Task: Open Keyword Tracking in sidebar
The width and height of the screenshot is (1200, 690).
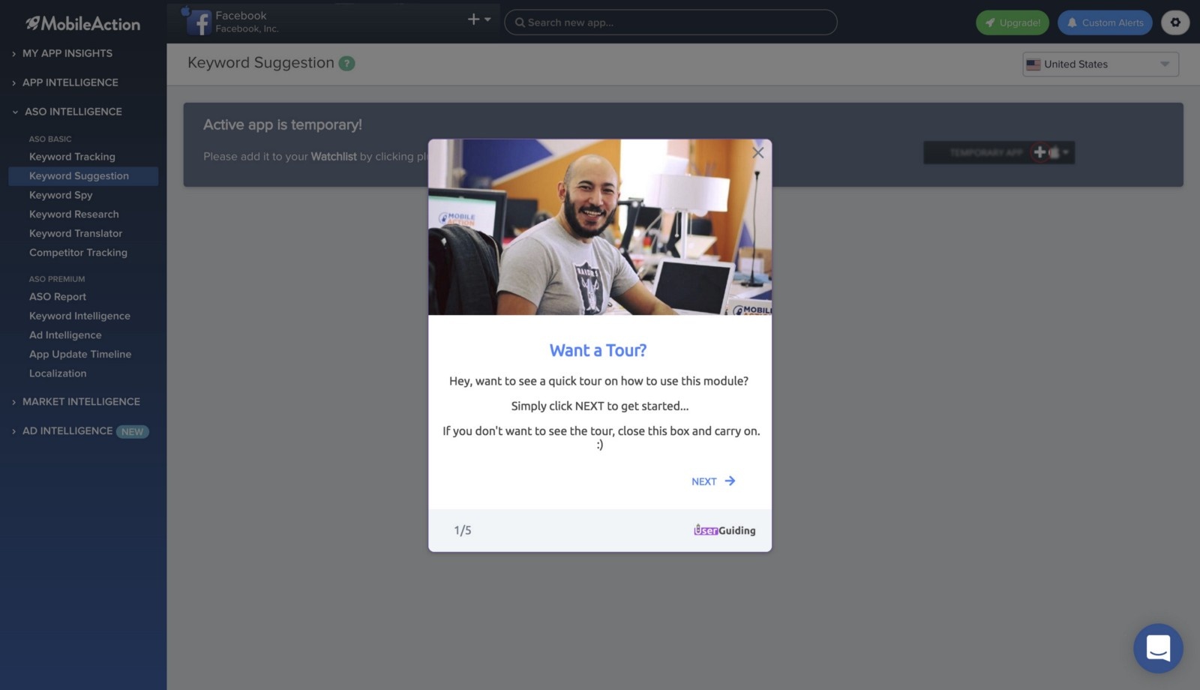Action: 72,157
